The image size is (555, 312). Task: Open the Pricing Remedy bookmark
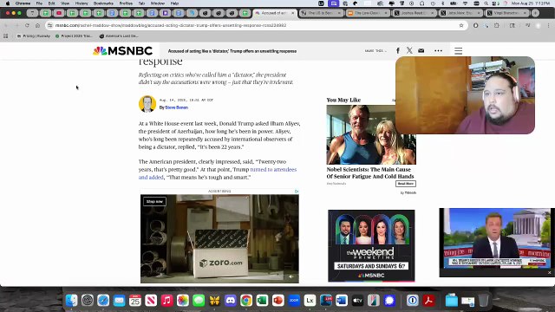click(x=34, y=36)
